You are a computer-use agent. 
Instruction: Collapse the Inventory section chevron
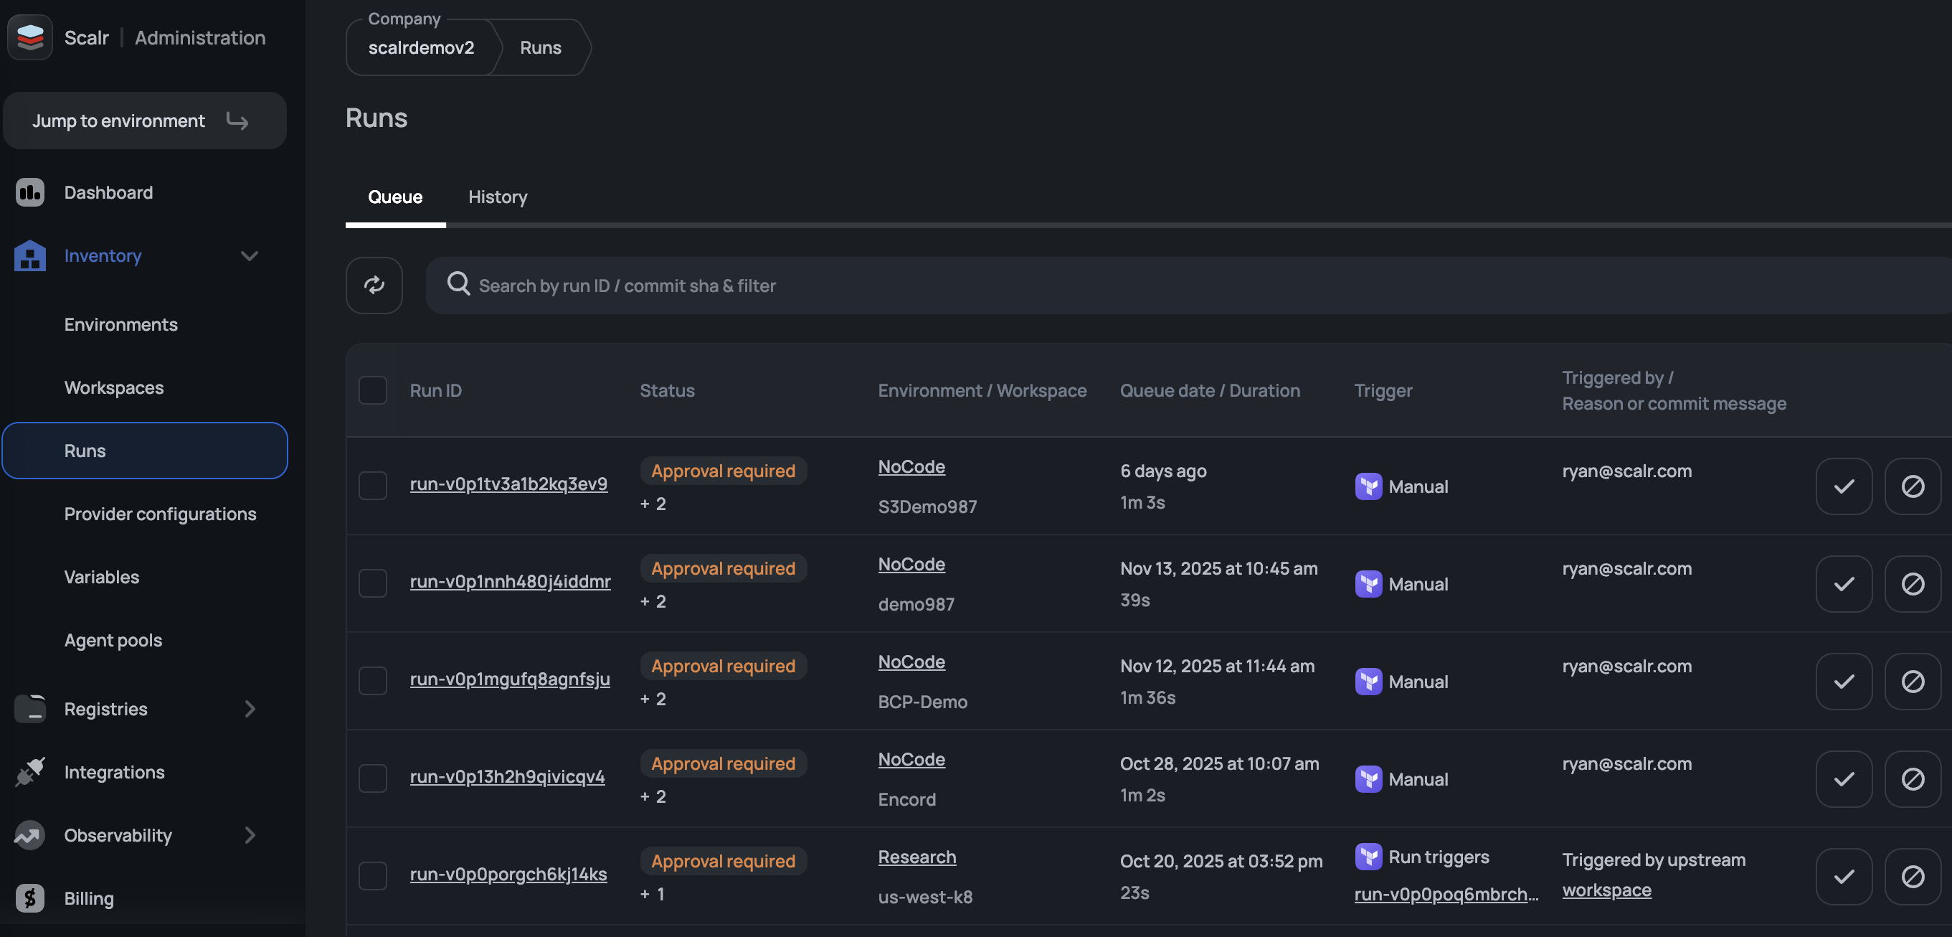(x=250, y=255)
